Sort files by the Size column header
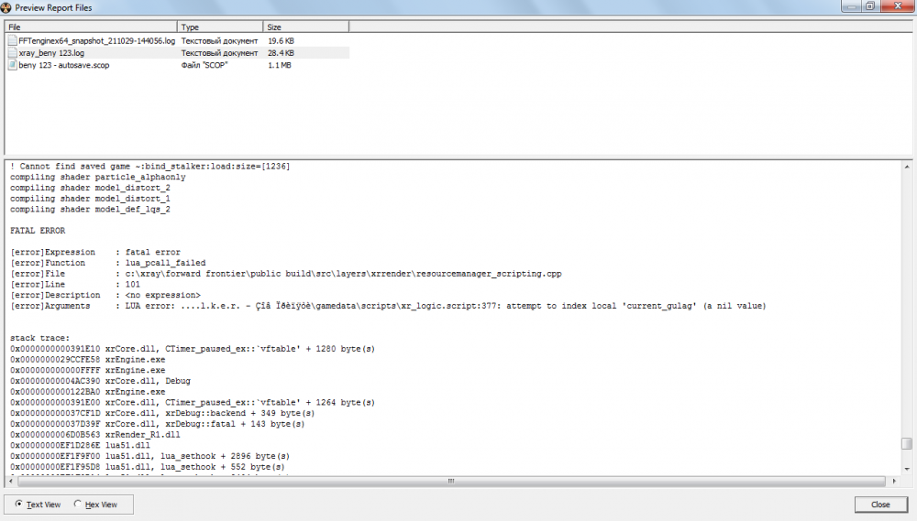 coord(306,27)
